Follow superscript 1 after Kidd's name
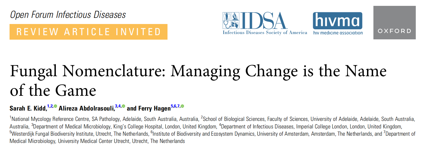This screenshot has height=146, width=427. (x=48, y=106)
